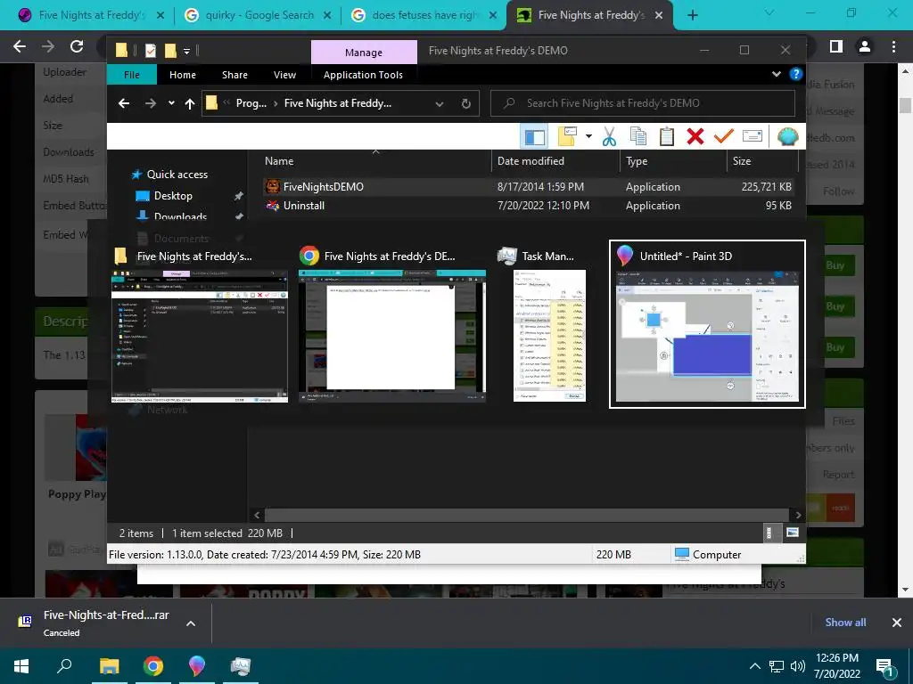
Task: Switch to quirky Google Search Chrome tab
Action: [257, 15]
